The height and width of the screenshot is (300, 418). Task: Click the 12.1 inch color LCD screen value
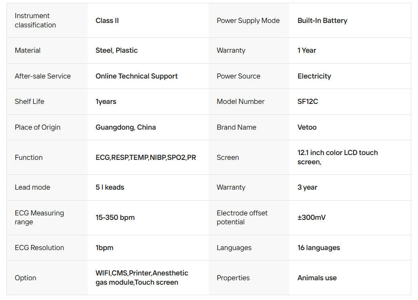[x=337, y=157]
